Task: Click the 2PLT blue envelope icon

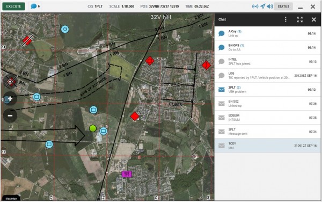Action: [x=221, y=90]
